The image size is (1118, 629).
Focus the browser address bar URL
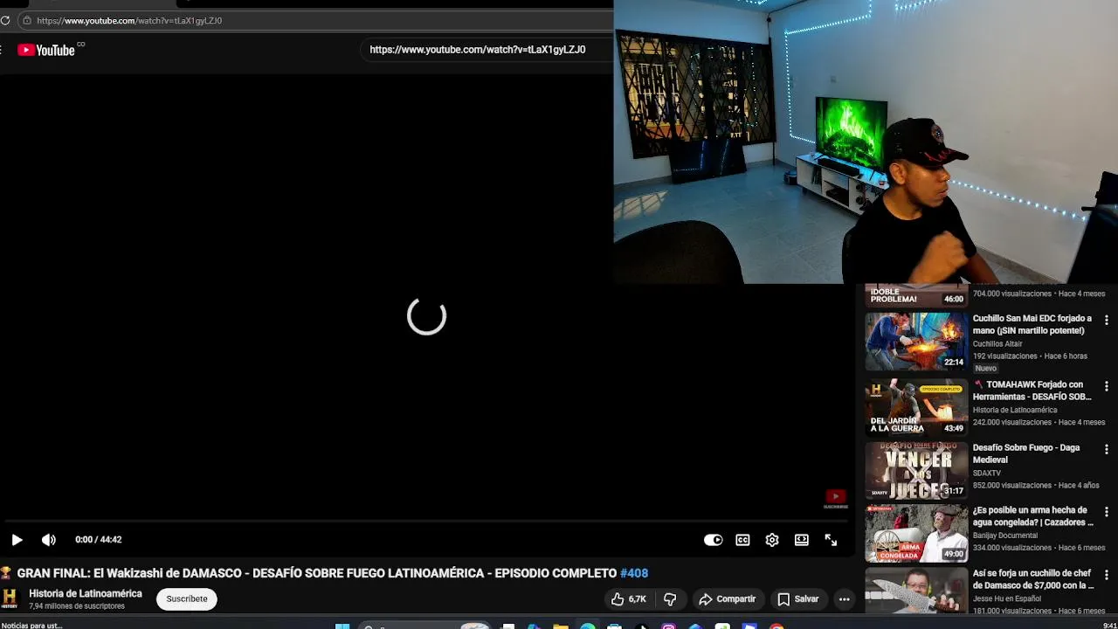point(129,20)
